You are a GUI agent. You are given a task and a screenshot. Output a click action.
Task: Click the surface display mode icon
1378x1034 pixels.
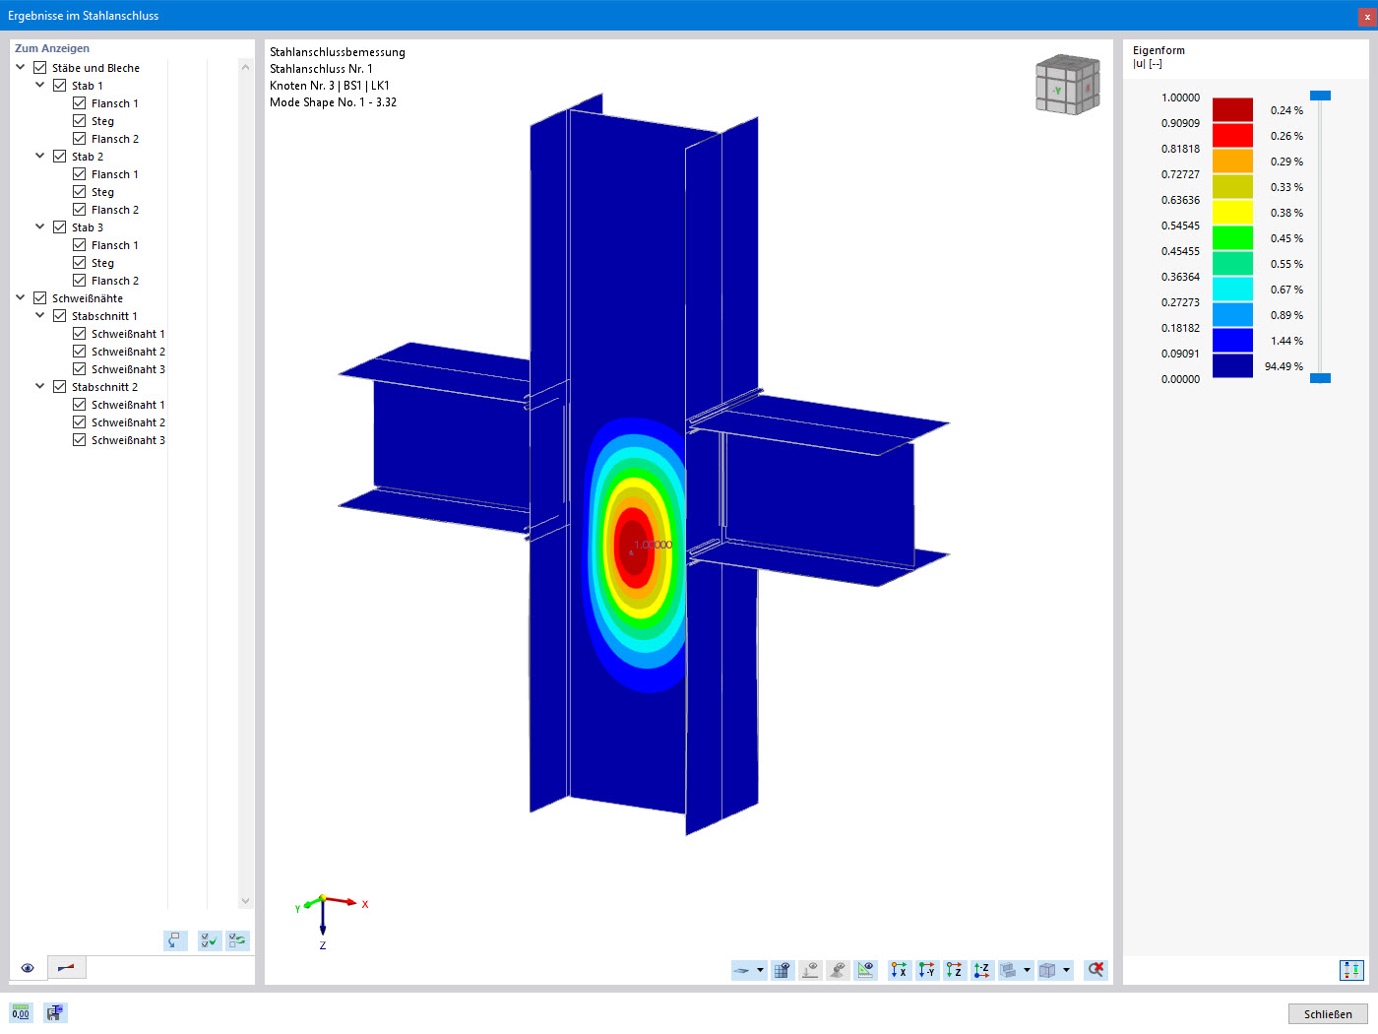(743, 971)
